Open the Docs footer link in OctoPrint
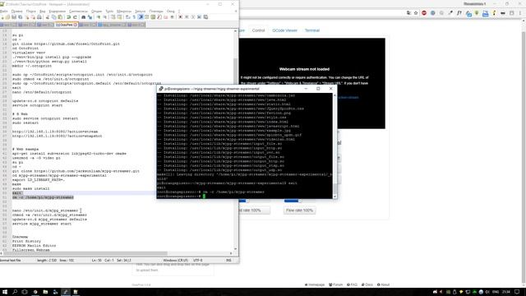 click(367, 285)
